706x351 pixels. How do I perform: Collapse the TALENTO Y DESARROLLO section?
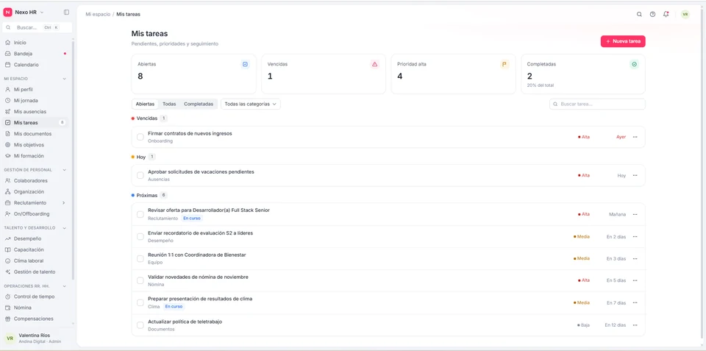tap(64, 228)
